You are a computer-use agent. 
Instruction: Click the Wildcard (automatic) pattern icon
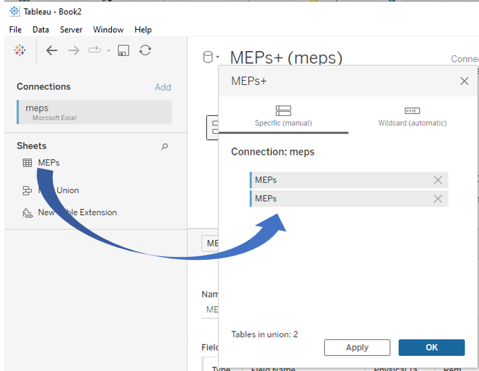(x=412, y=111)
